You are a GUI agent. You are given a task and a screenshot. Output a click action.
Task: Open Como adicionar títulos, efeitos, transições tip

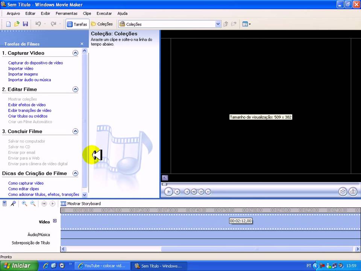click(x=44, y=195)
